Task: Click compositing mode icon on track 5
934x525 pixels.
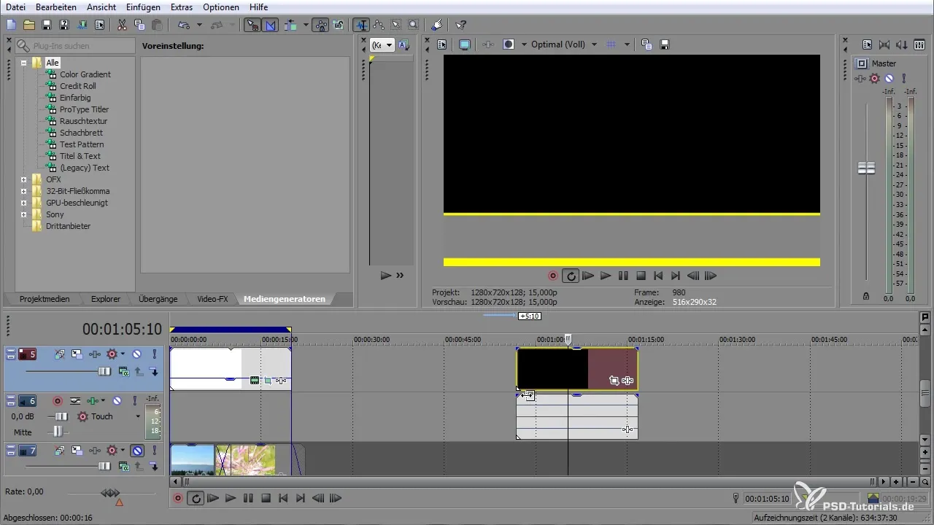Action: point(124,371)
